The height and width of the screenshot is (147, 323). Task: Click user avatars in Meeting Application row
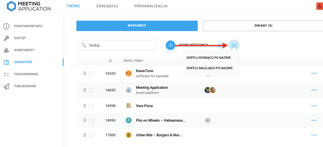tap(210, 90)
